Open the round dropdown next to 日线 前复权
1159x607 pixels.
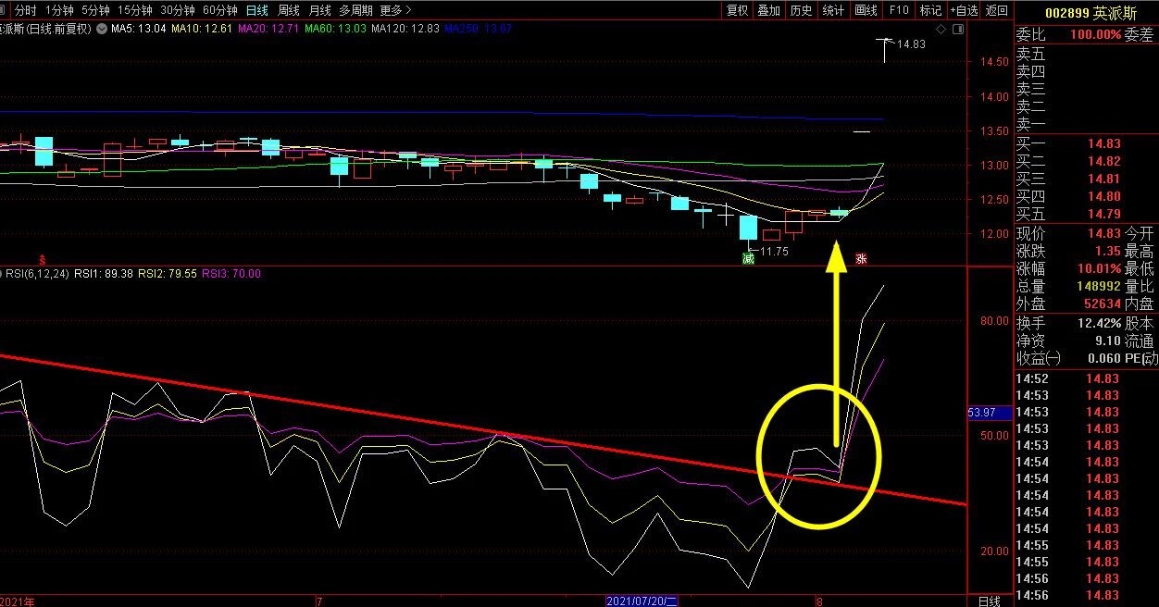click(100, 29)
